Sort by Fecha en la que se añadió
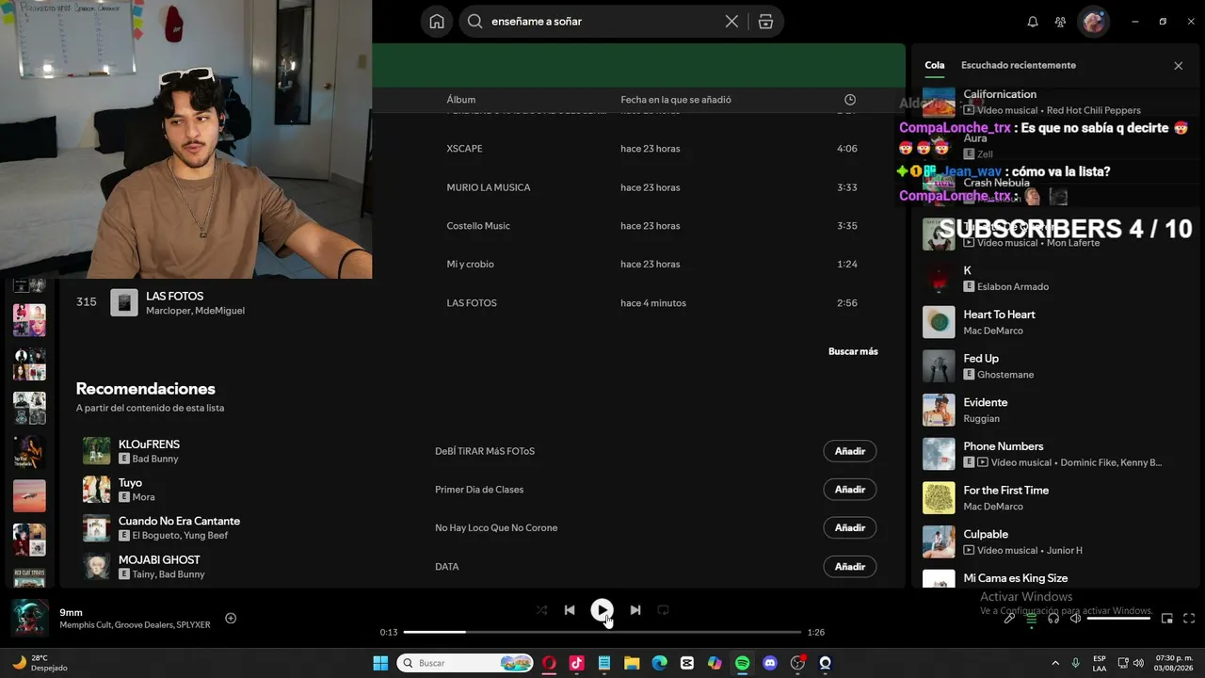 pos(676,100)
